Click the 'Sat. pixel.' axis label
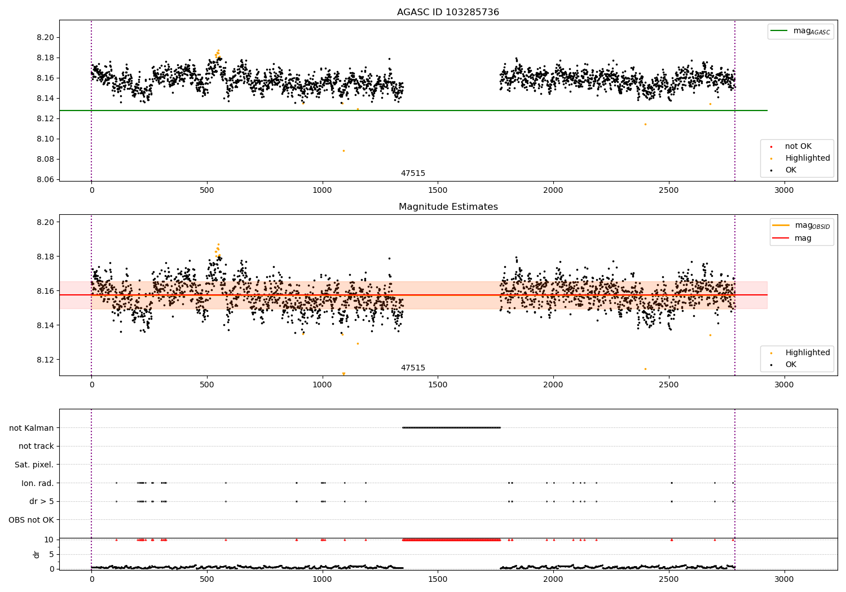The width and height of the screenshot is (846, 592). (x=34, y=465)
